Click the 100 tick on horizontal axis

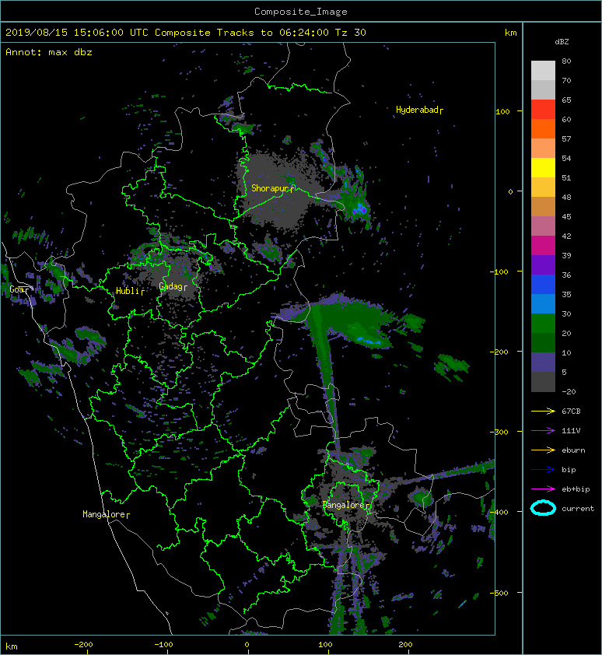click(326, 645)
